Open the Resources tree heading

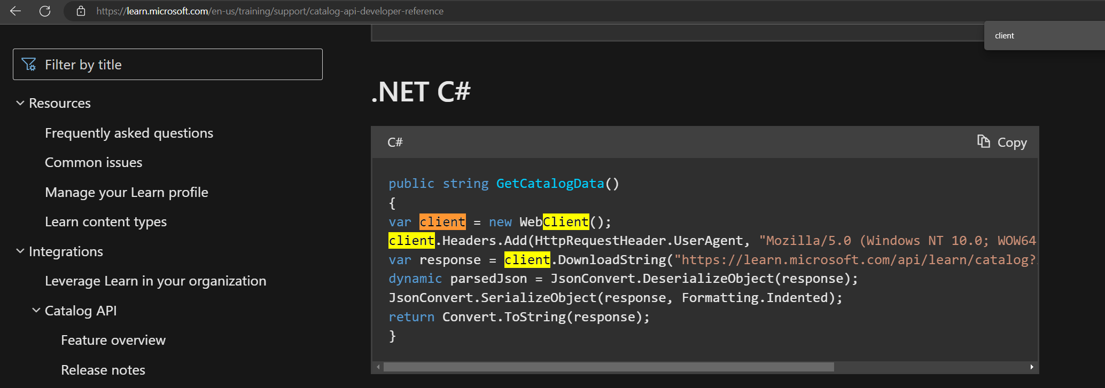(60, 103)
